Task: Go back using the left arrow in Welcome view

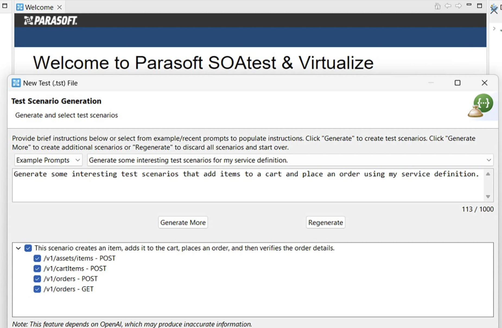Action: point(448,6)
